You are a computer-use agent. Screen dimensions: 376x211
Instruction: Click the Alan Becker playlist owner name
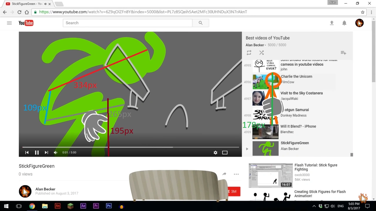coord(255,45)
